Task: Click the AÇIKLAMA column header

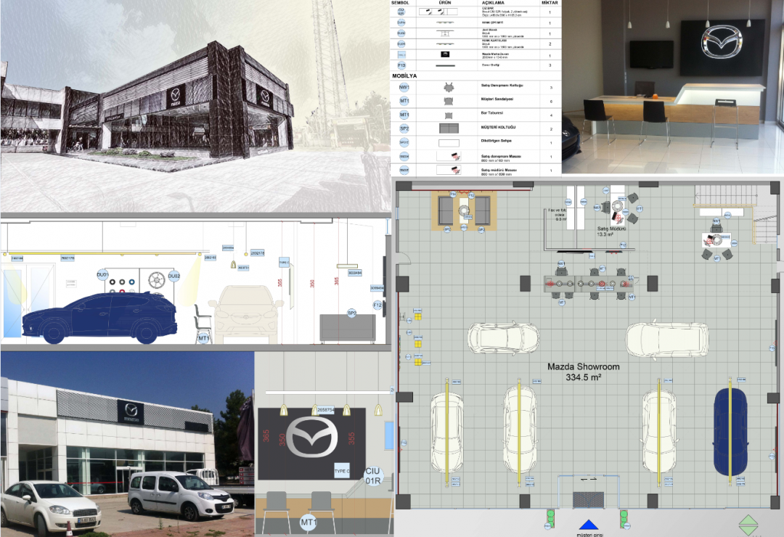Action: point(493,3)
